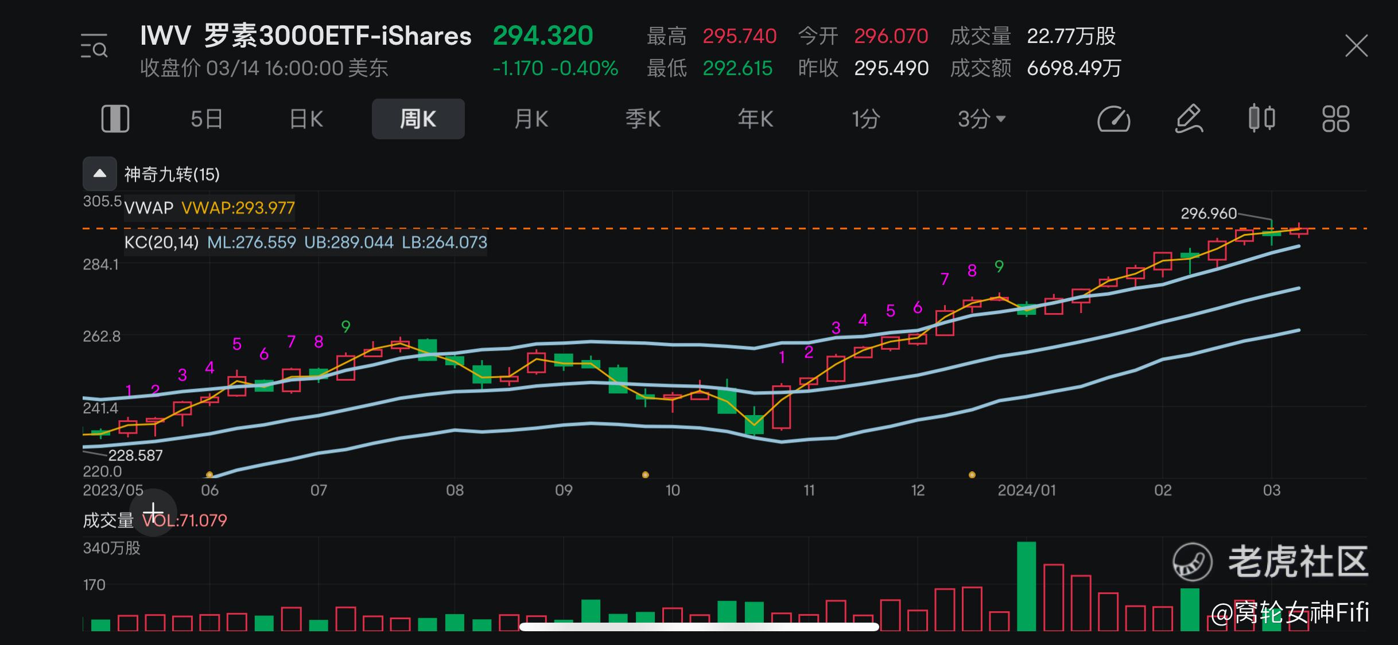Click the tallest green volume bar

pos(1027,586)
